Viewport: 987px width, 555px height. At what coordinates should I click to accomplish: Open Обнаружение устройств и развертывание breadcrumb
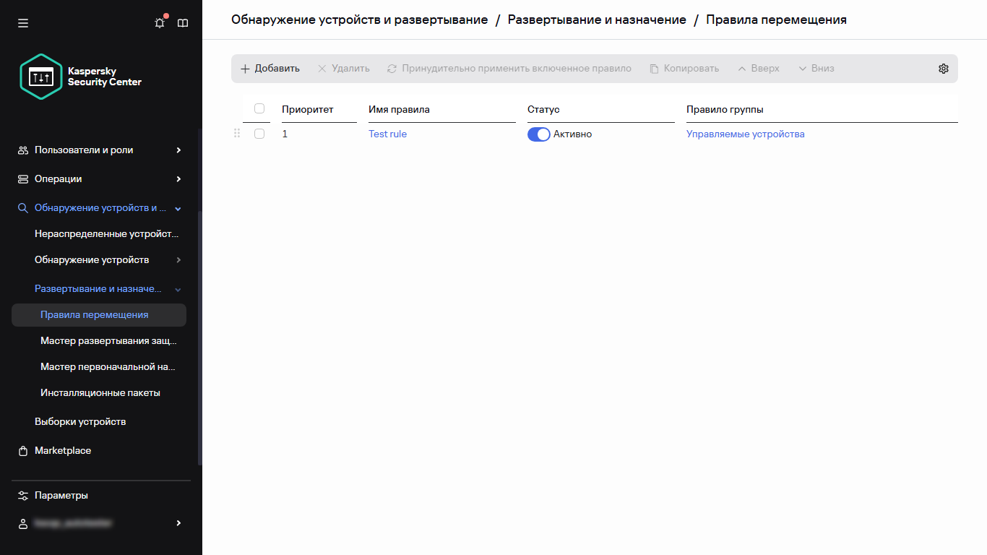pos(358,20)
